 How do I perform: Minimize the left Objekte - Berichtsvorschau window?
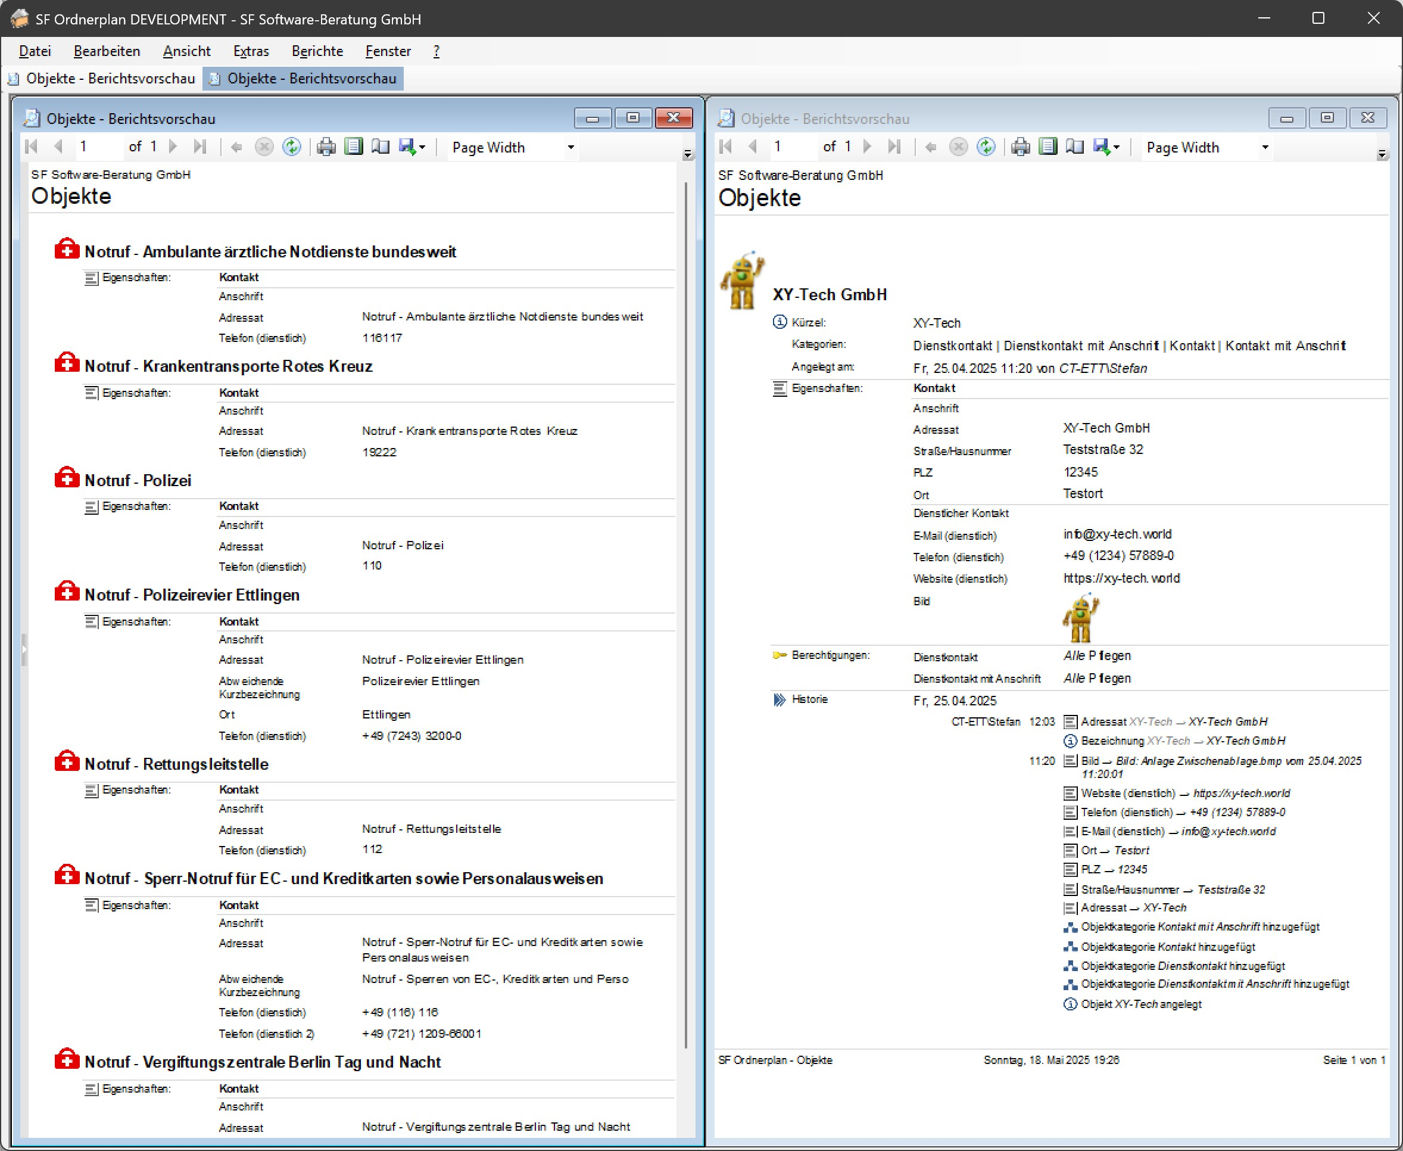click(x=593, y=118)
